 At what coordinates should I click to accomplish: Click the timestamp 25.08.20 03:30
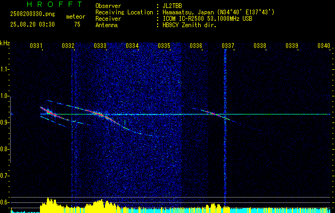pyautogui.click(x=32, y=24)
